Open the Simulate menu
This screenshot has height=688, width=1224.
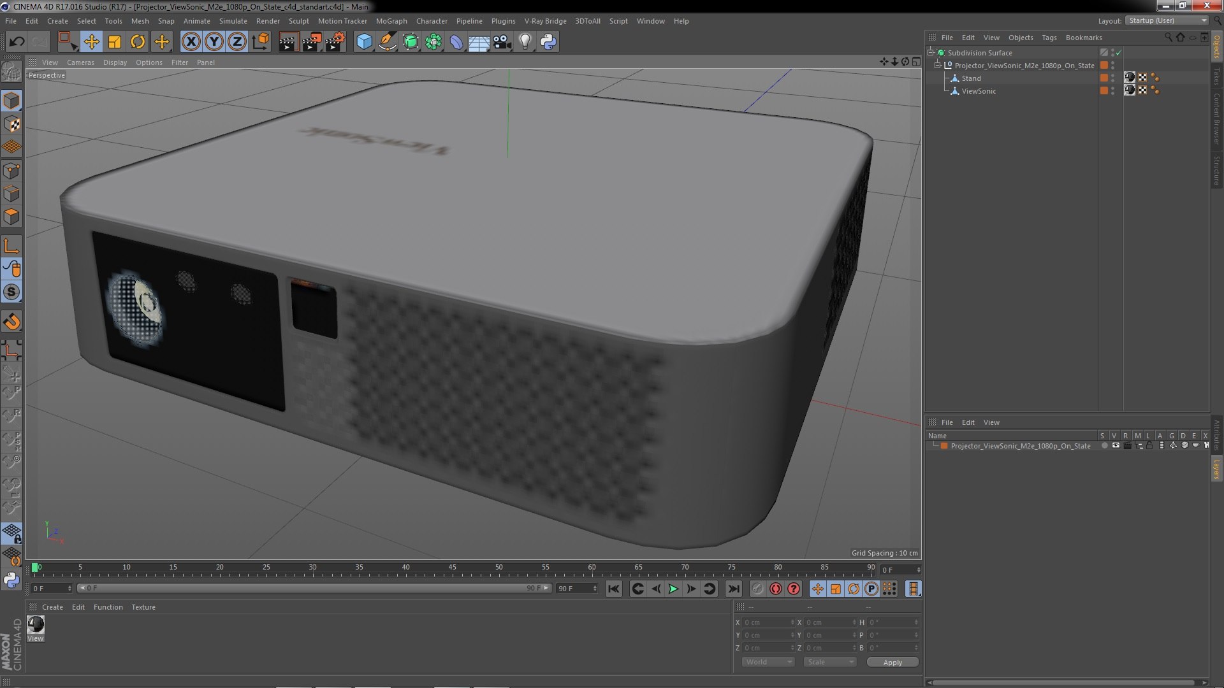(233, 21)
